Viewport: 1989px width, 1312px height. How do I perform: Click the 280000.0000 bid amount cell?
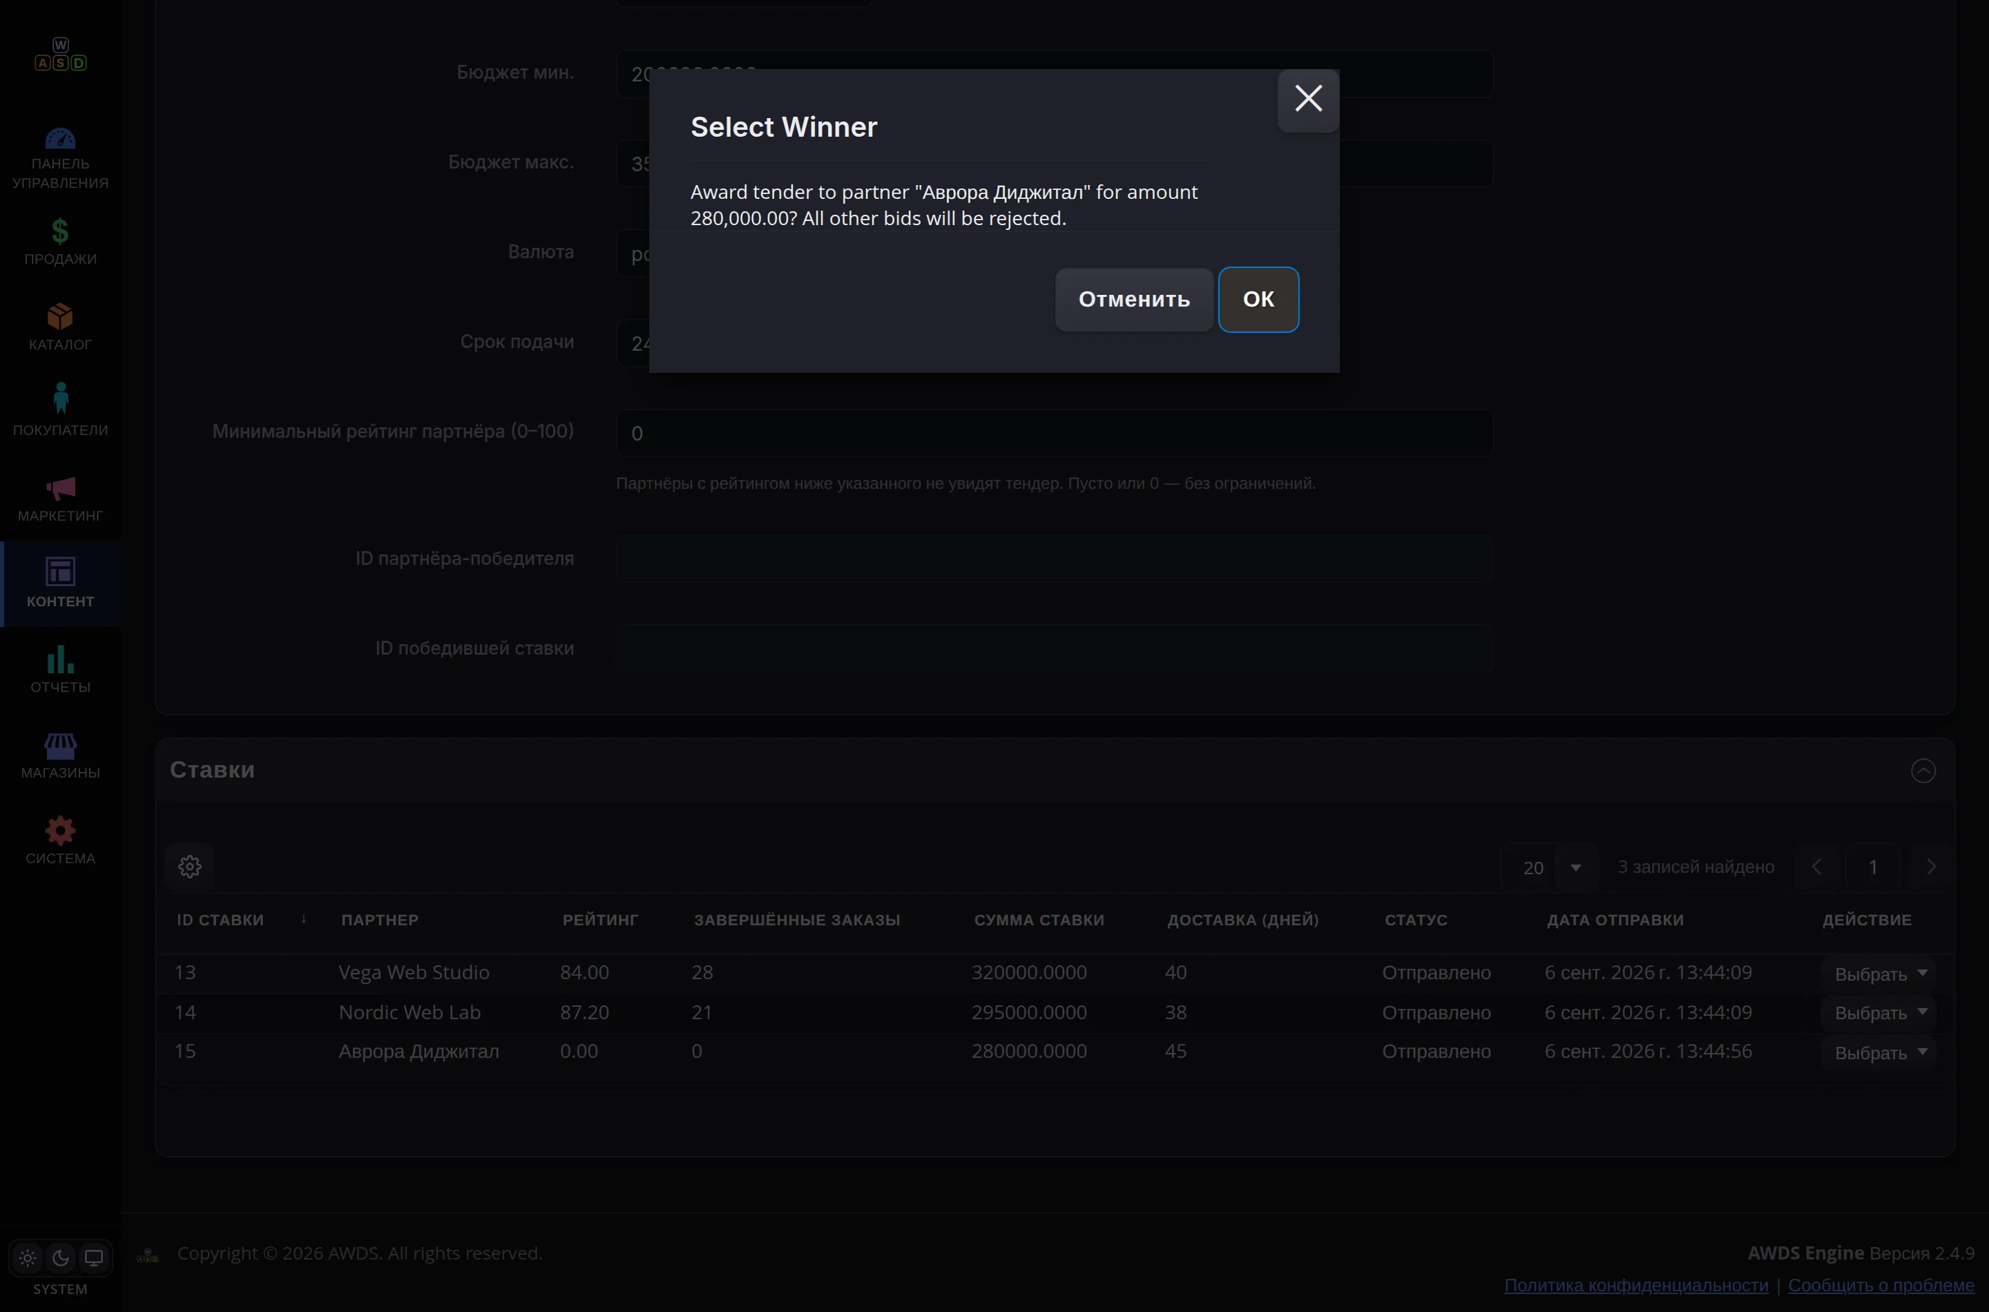(x=1028, y=1051)
